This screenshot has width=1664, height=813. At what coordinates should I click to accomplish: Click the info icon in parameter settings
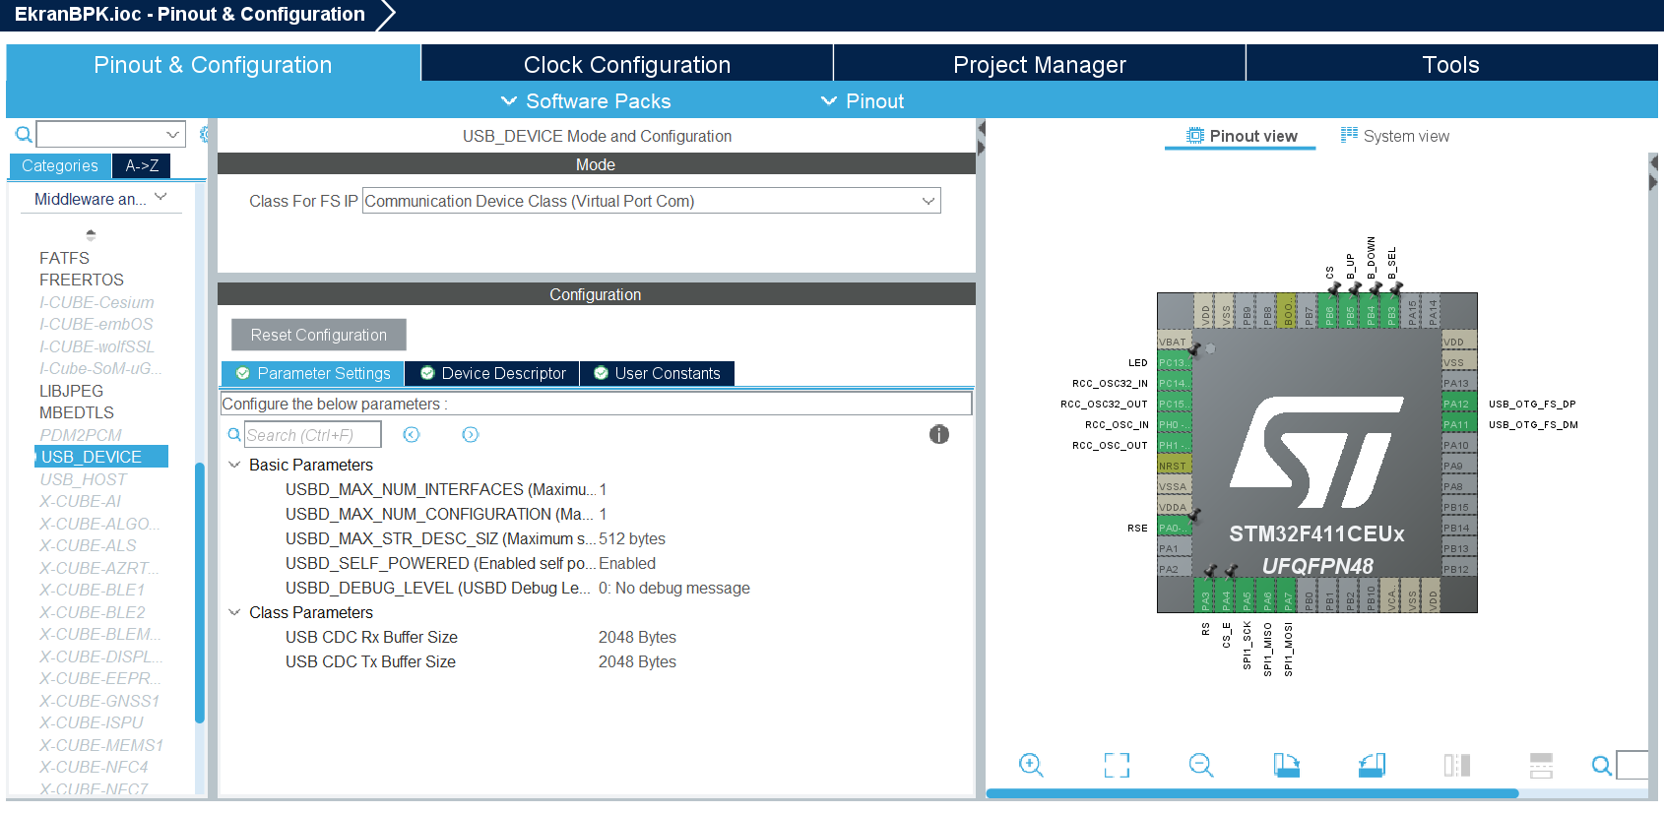pyautogui.click(x=939, y=434)
